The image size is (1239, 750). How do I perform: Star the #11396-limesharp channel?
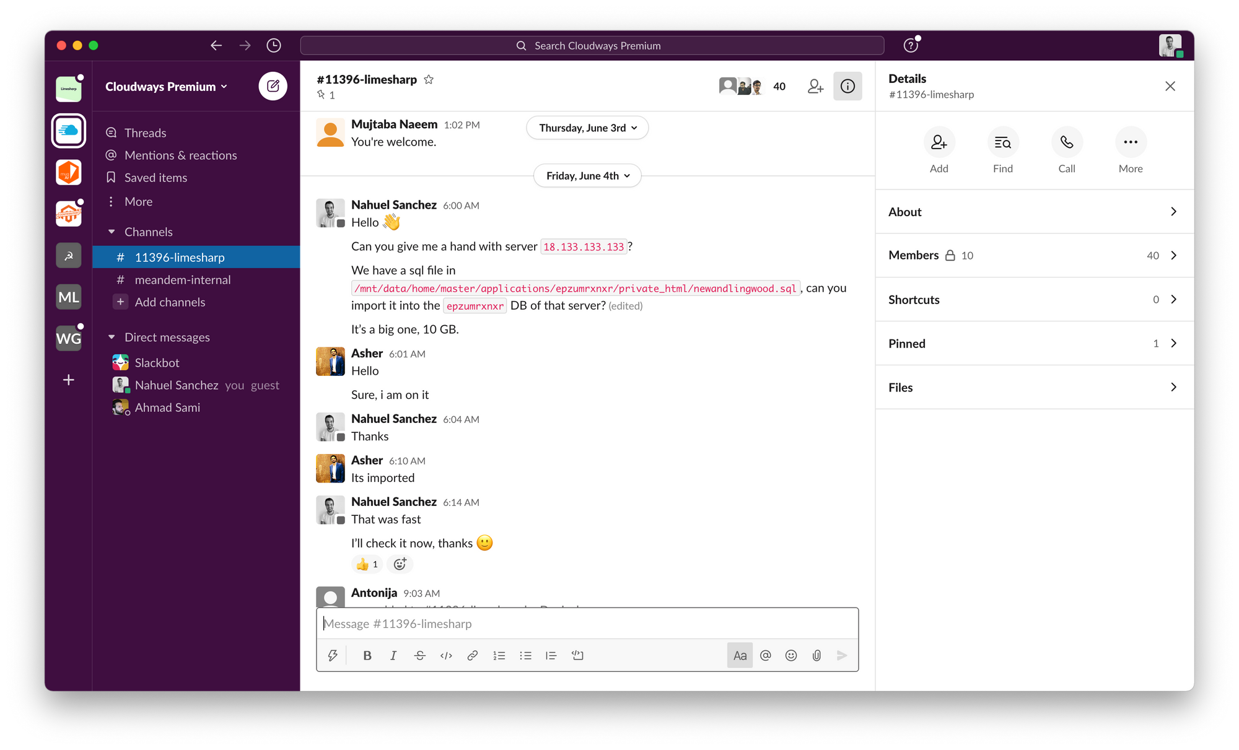coord(429,79)
